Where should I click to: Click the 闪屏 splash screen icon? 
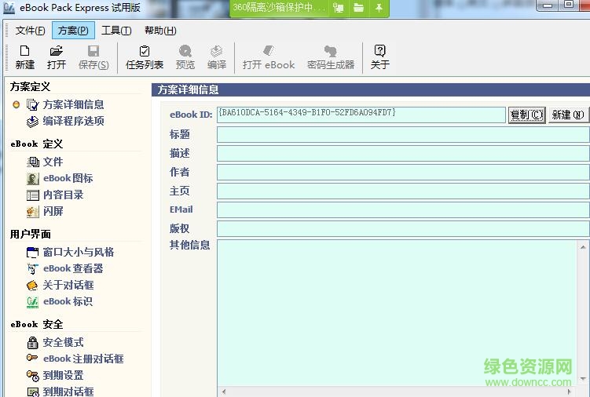click(33, 212)
